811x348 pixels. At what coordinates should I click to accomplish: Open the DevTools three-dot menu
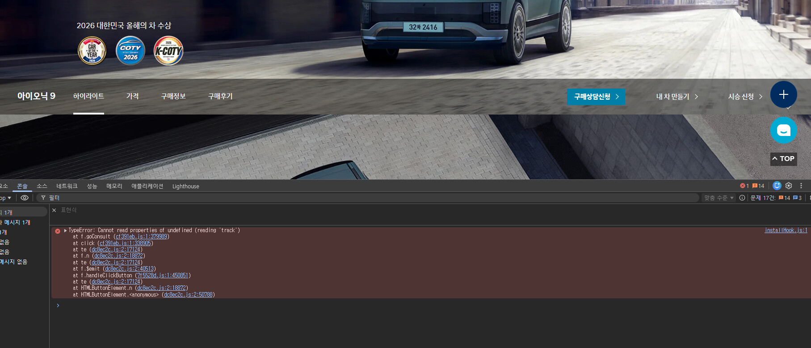pos(801,186)
